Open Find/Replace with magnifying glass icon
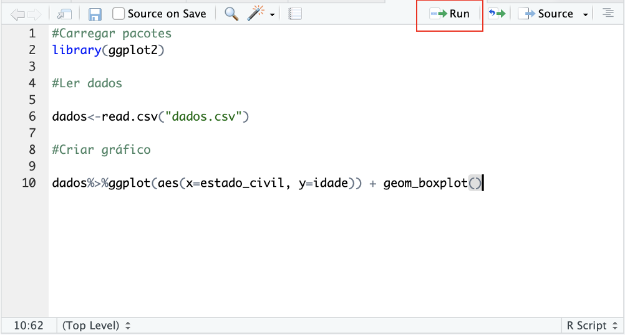 coord(231,14)
